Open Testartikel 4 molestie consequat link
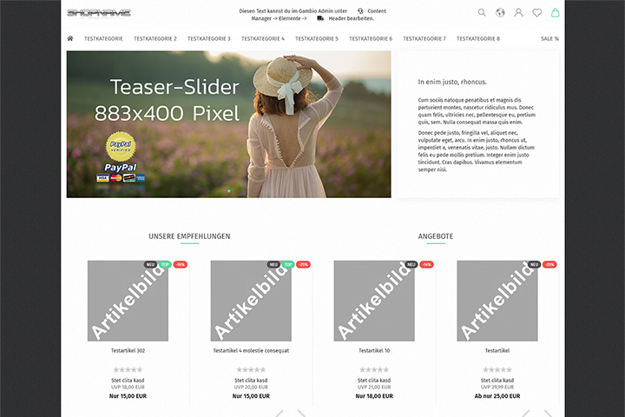This screenshot has height=417, width=625. tap(251, 350)
